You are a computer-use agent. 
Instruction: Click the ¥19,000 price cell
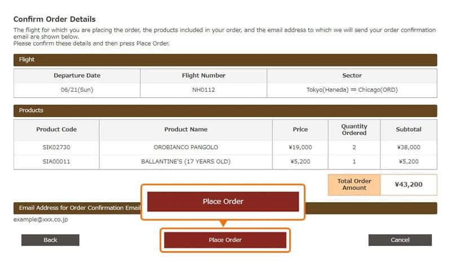point(300,147)
